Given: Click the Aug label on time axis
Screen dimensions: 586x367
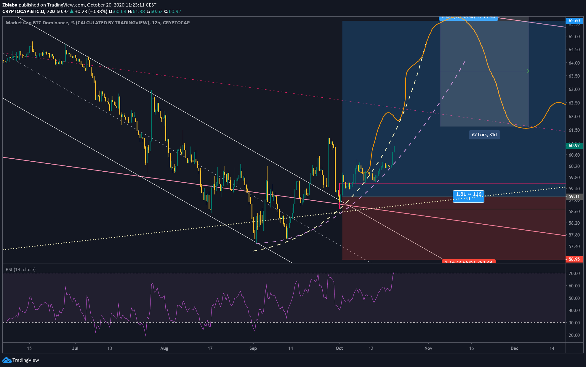Looking at the screenshot, I should point(164,348).
